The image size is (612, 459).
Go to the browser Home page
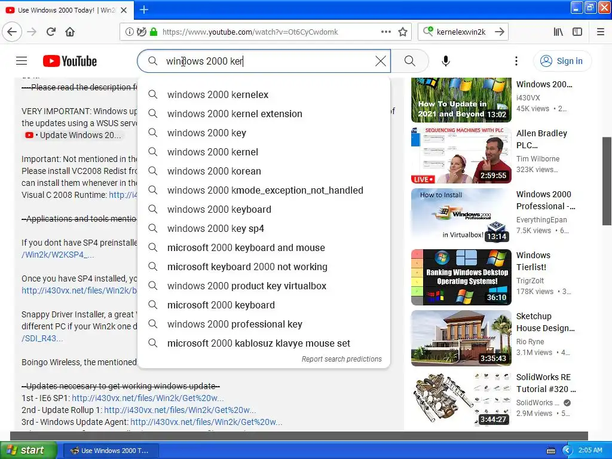pos(70,32)
